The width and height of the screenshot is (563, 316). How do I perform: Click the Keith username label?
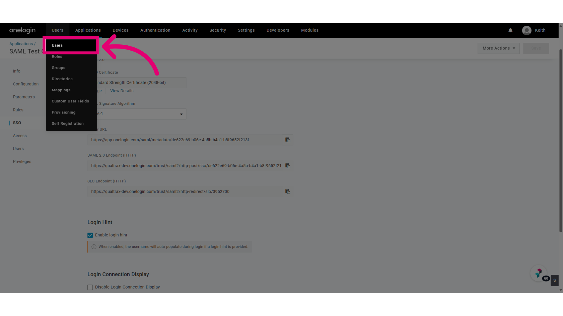click(540, 30)
